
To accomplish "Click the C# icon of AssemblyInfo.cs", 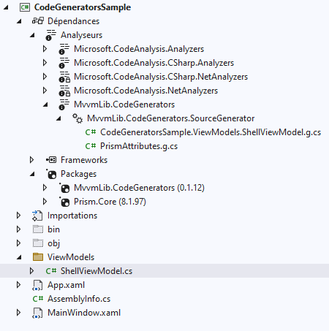I will click(38, 299).
